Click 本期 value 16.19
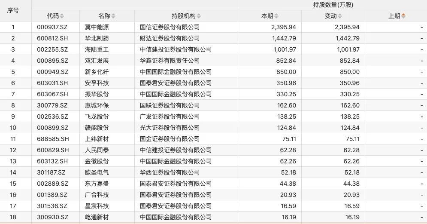Image resolution: width=427 pixels, height=224 pixels. [289, 218]
